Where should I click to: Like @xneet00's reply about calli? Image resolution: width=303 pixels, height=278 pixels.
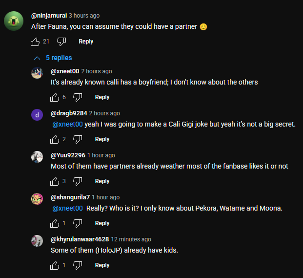(55, 97)
